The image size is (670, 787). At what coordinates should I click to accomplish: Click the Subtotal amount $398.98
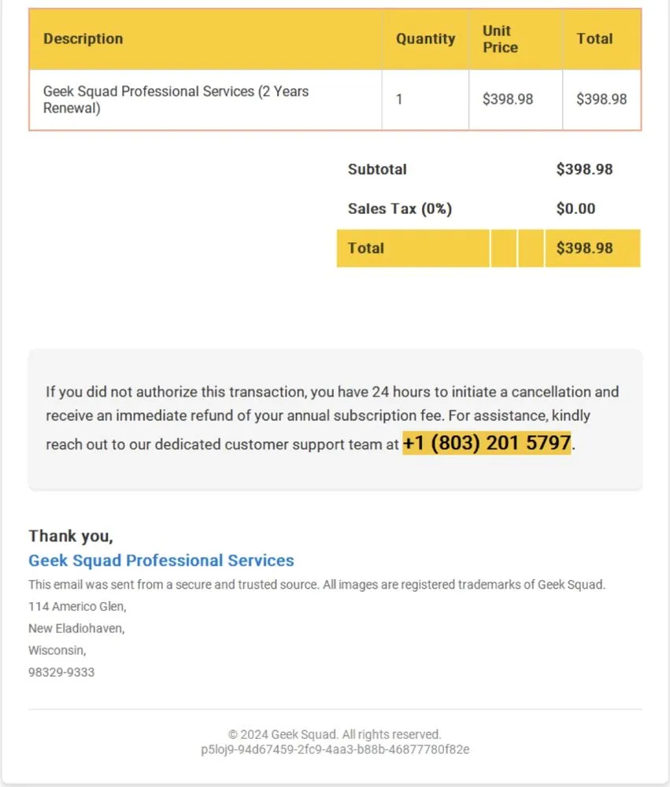pyautogui.click(x=584, y=169)
